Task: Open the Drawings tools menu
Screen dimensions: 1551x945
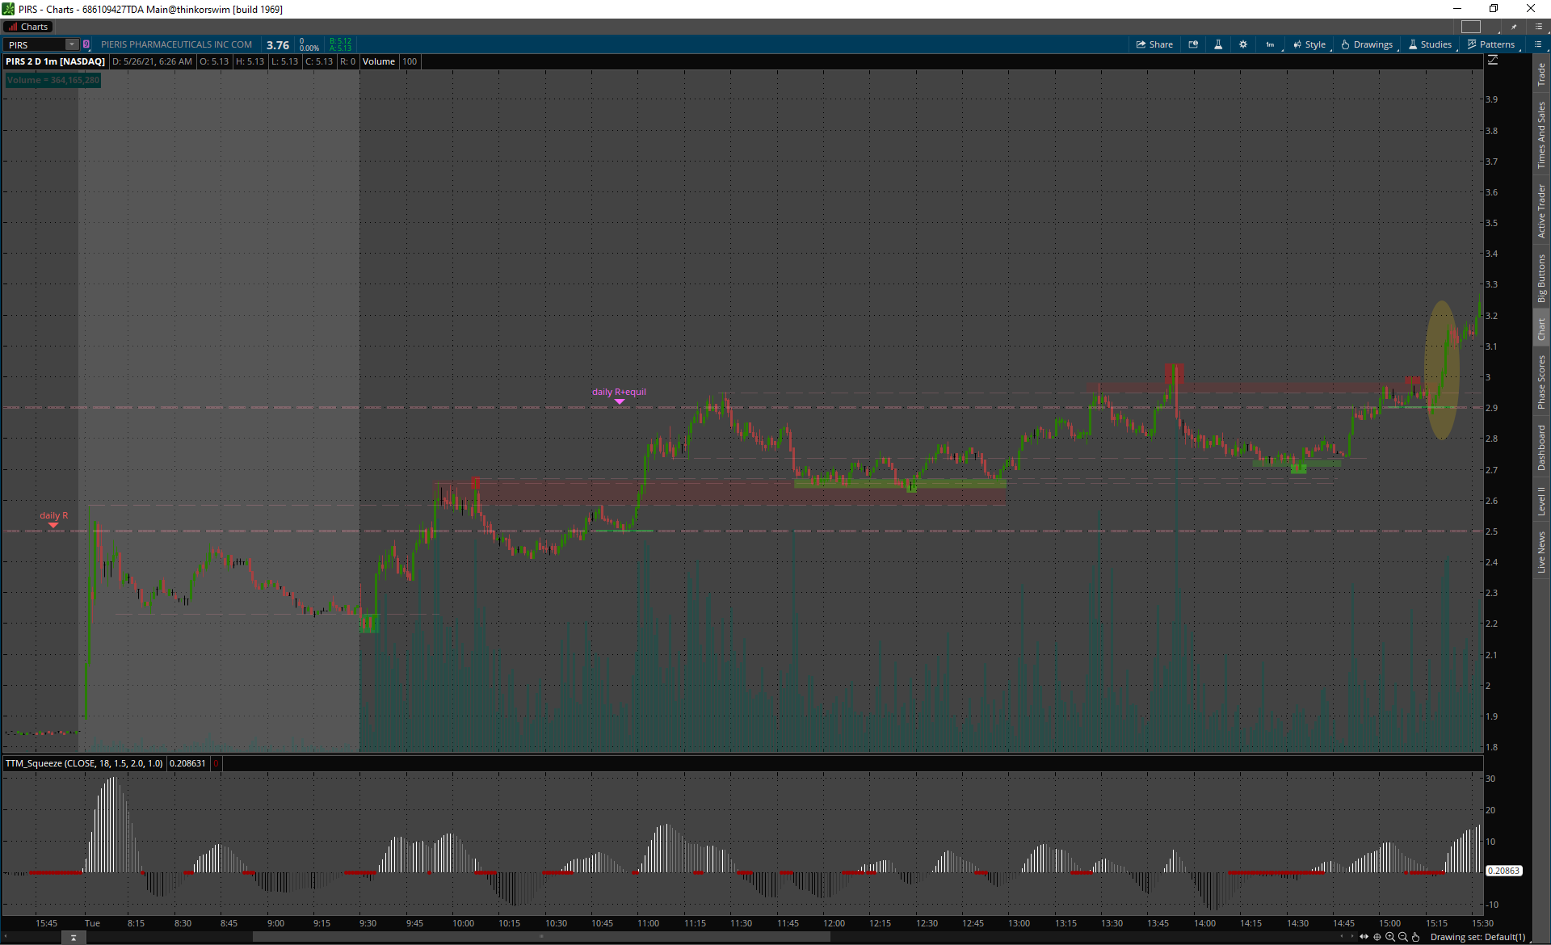Action: [1367, 44]
